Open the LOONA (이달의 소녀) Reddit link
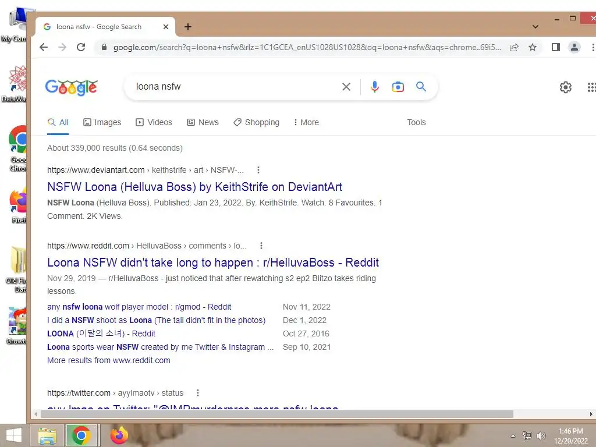 [x=101, y=334]
